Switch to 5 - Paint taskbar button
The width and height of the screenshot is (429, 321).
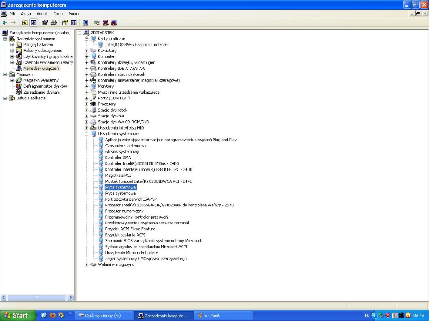tap(223, 316)
